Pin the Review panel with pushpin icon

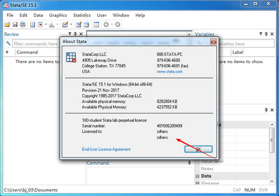click(75, 34)
